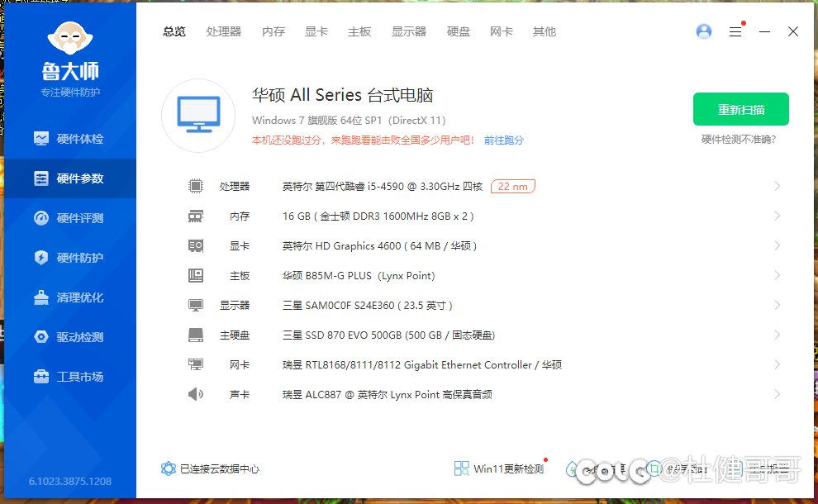Open the 硬件体检 section in the sidebar
818x504 pixels.
coord(69,139)
